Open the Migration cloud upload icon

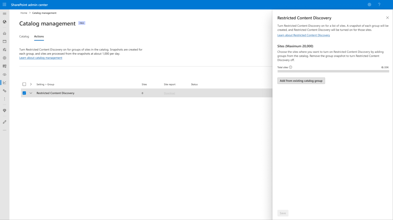5,74
